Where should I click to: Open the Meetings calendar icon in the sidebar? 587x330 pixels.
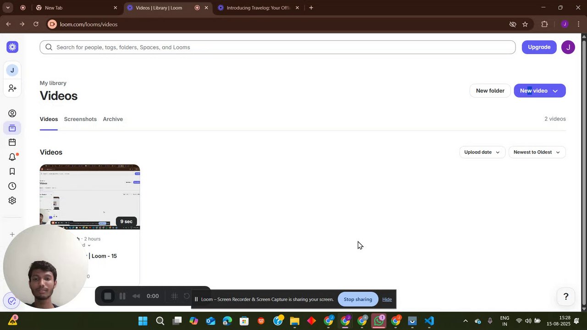click(12, 143)
